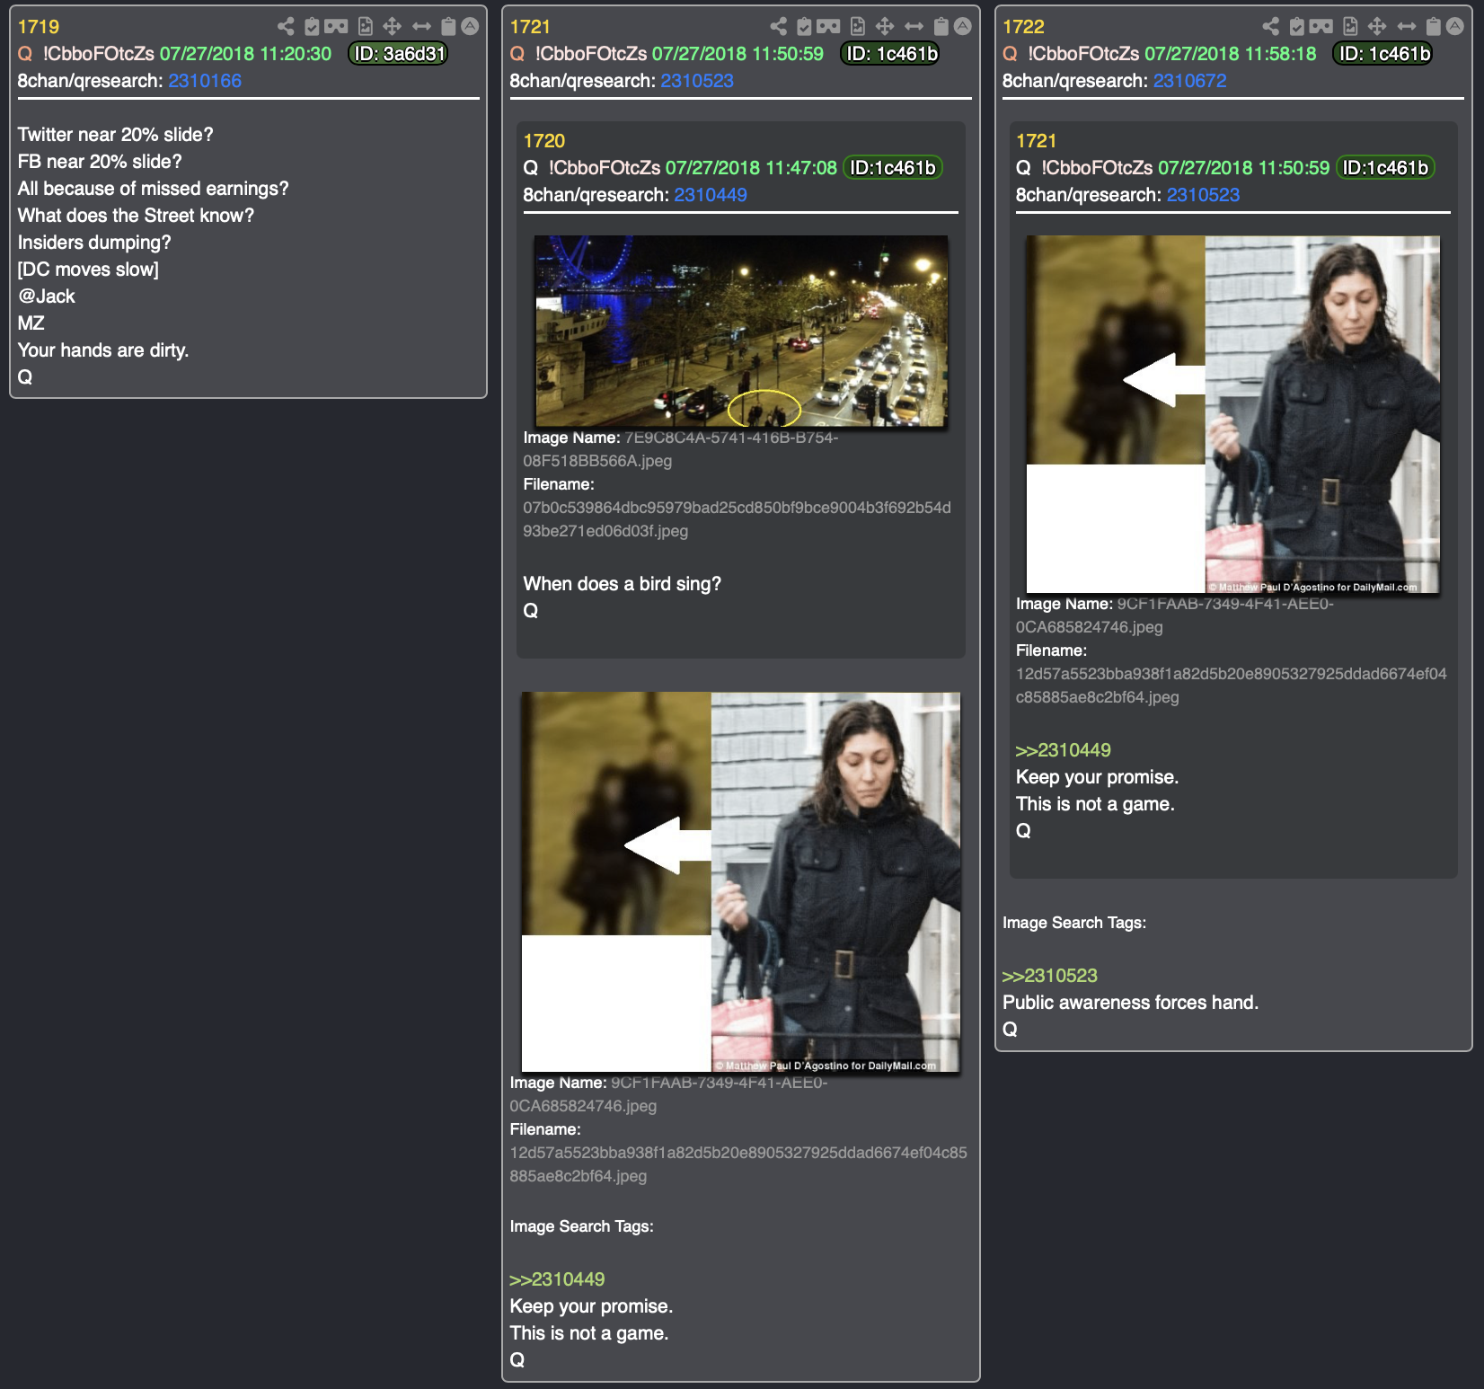Open 8chan post link 2310166
This screenshot has width=1484, height=1389.
tap(205, 81)
